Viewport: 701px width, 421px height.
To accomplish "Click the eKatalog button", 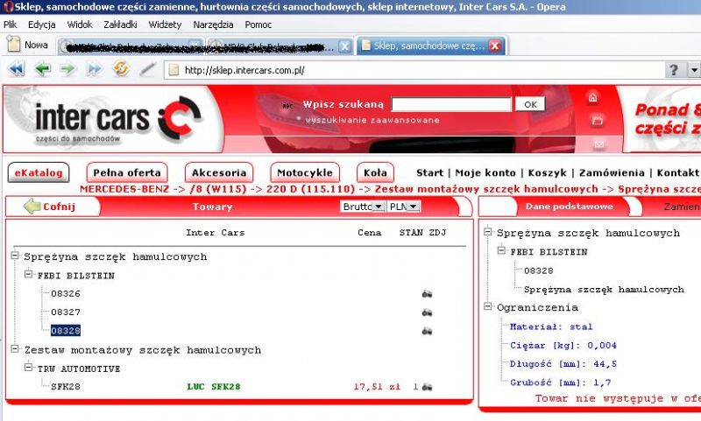I will 39,172.
